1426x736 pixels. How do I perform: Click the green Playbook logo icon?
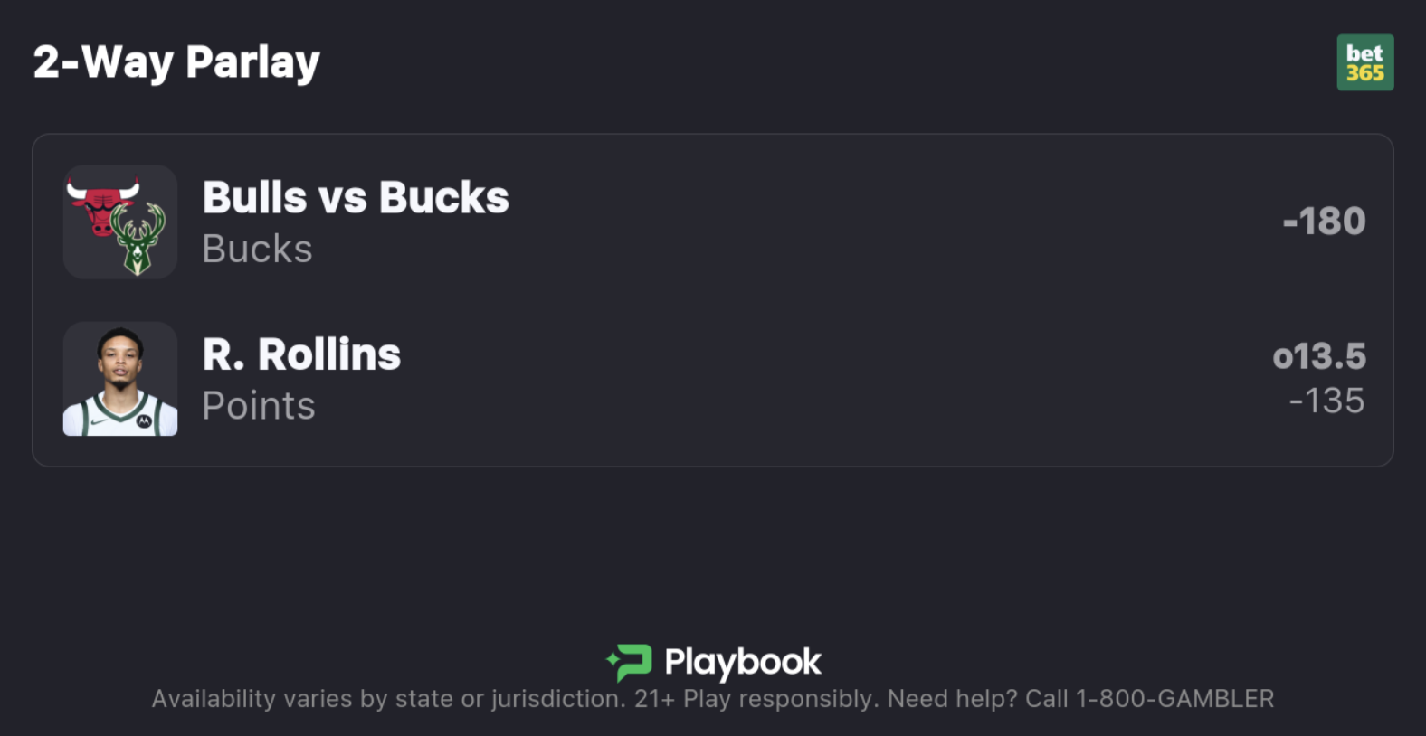[x=630, y=662]
